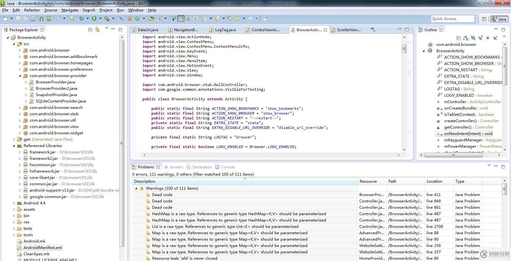The height and width of the screenshot is (261, 511).
Task: Sort problems by Type column header
Action: pos(467,181)
